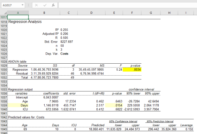Screen dimensions: 197x134
Task: Click the predicted Age input 69
Action: [x=25, y=129]
